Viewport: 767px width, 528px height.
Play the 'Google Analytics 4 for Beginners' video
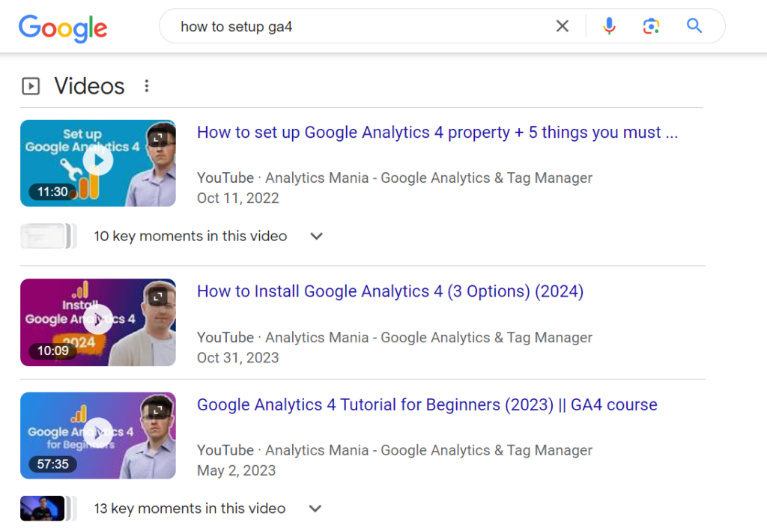(x=98, y=433)
